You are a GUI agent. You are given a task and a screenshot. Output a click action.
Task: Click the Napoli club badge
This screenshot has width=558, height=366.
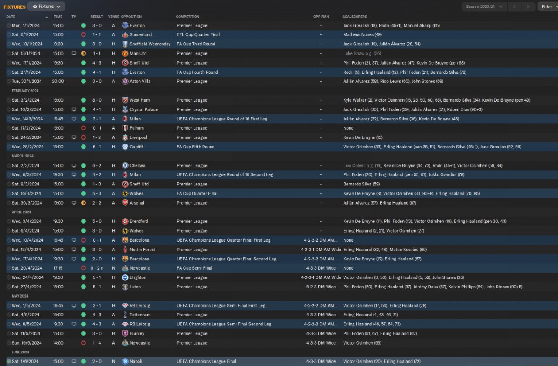click(x=125, y=362)
